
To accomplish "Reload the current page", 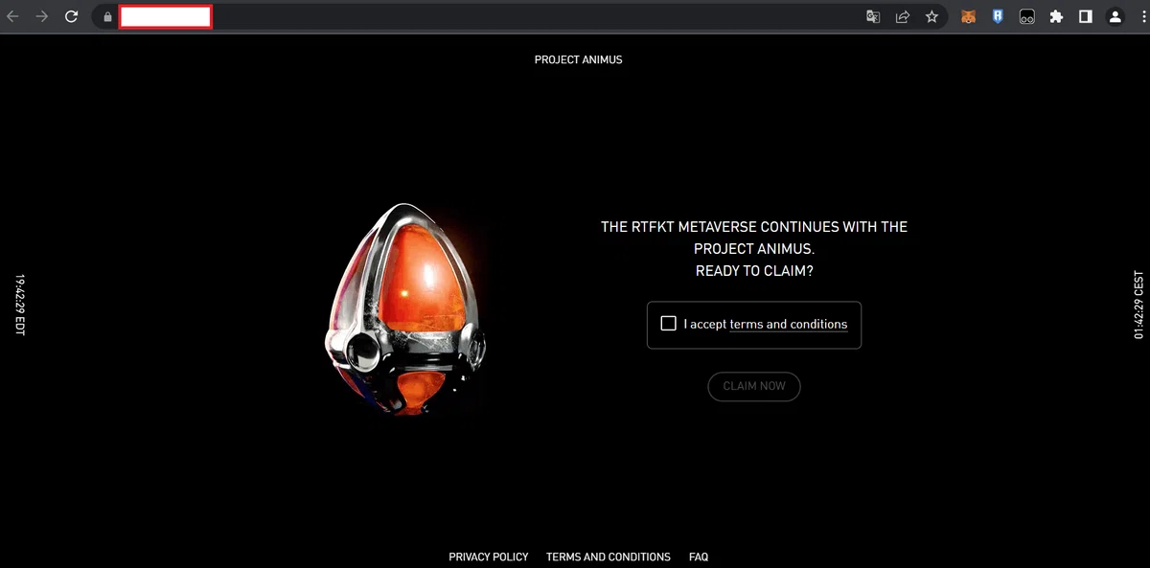I will tap(71, 16).
